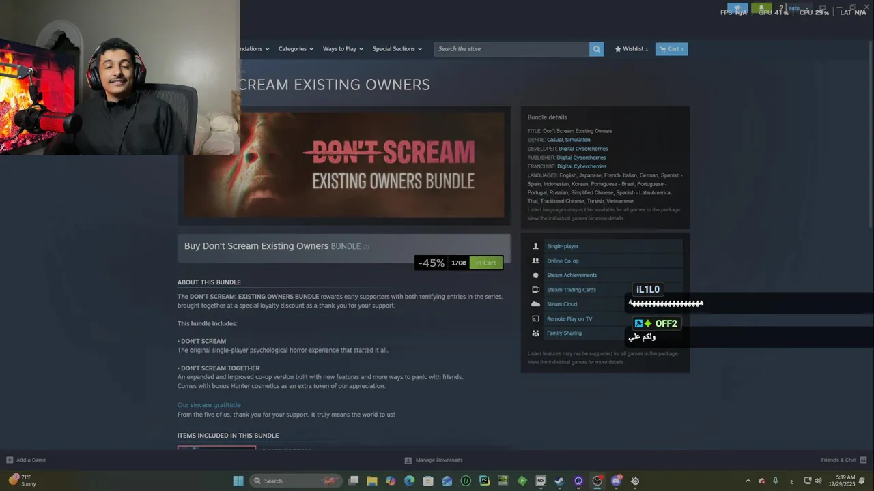Click the -45% discount badge

tap(431, 263)
